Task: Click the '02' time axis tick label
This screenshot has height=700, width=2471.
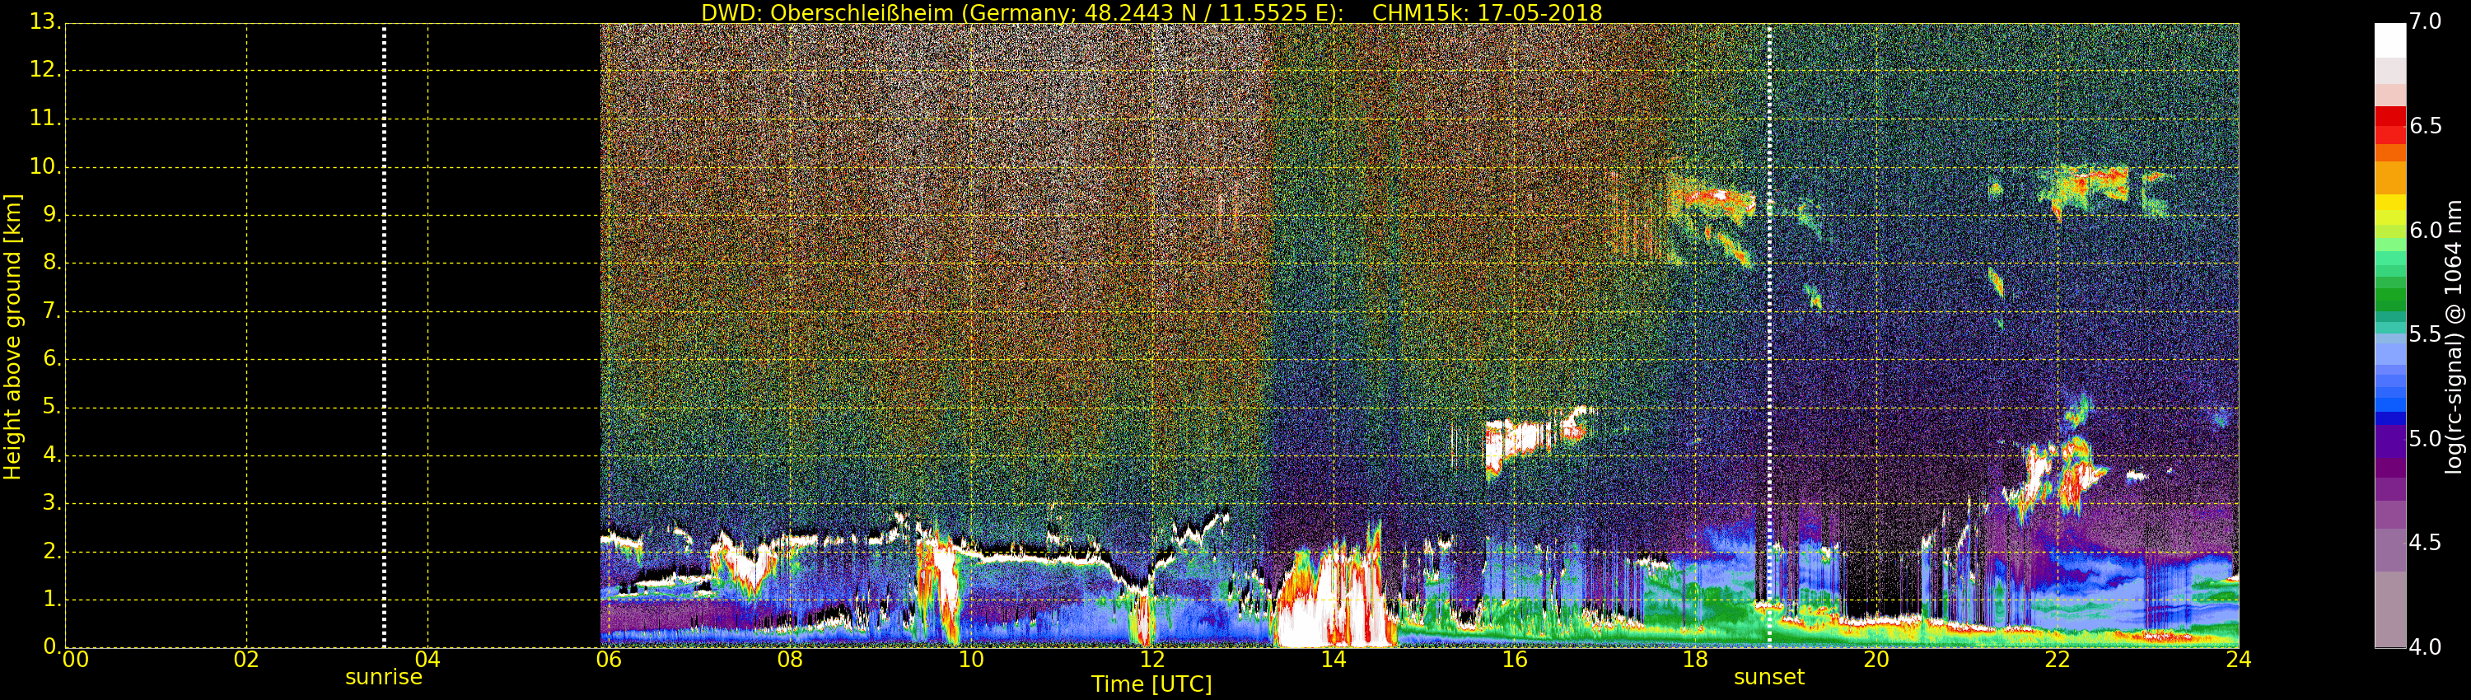Action: (246, 659)
